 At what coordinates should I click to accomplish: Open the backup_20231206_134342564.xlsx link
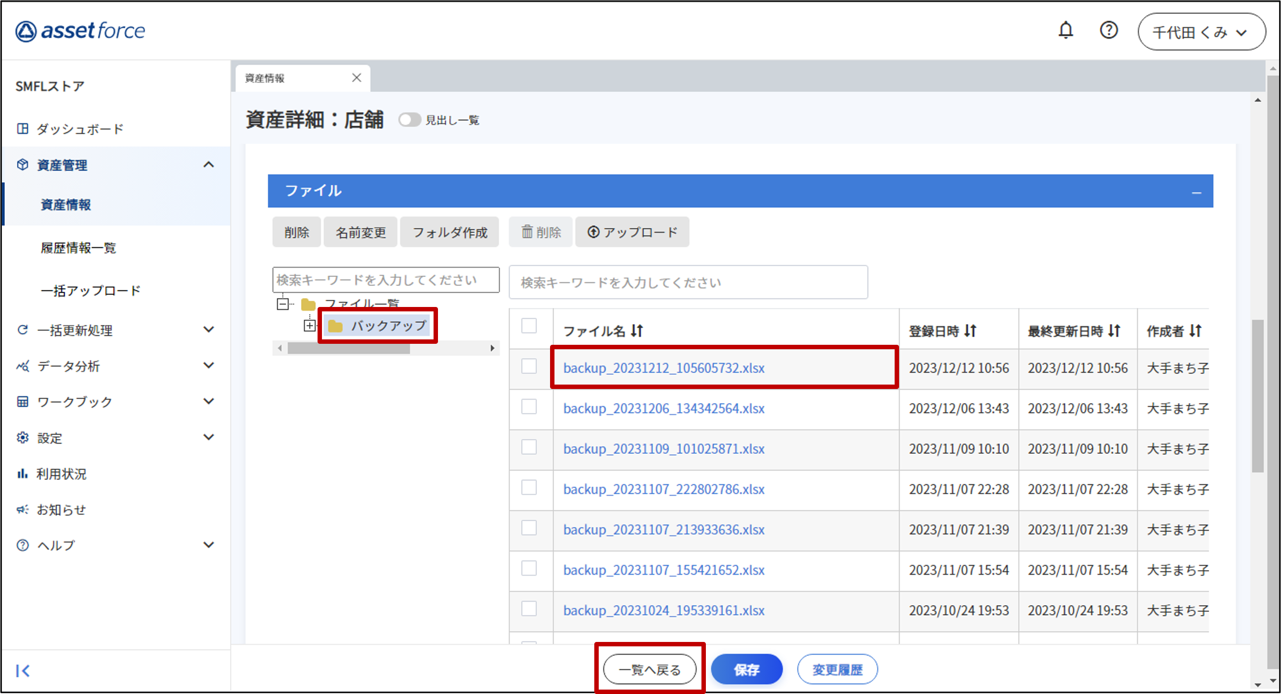tap(664, 408)
